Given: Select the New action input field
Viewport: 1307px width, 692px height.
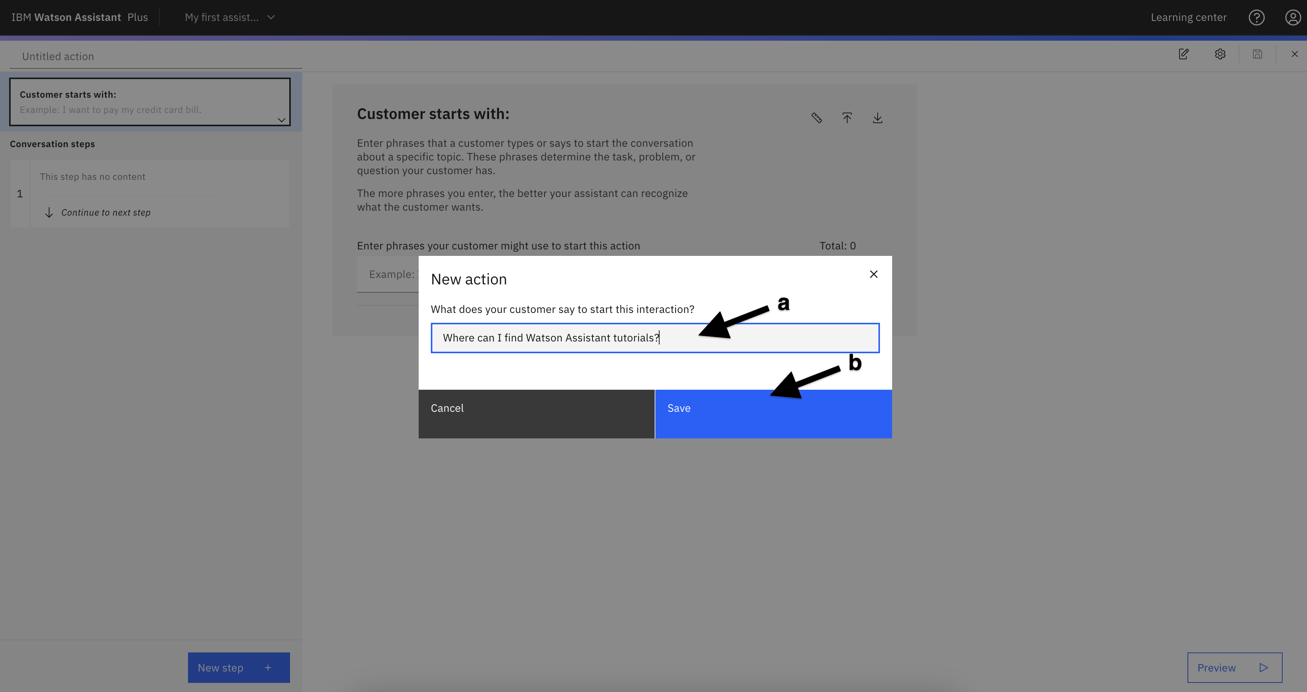Looking at the screenshot, I should (x=654, y=337).
